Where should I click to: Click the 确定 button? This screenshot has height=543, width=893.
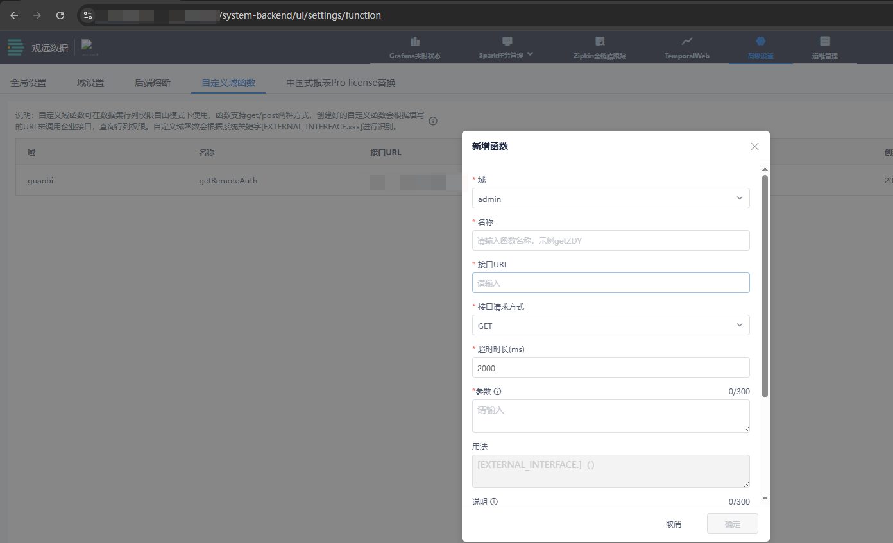click(733, 524)
